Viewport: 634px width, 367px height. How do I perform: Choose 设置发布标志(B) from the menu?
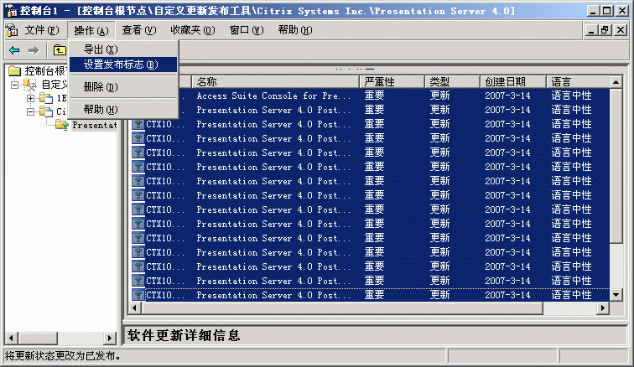[121, 65]
